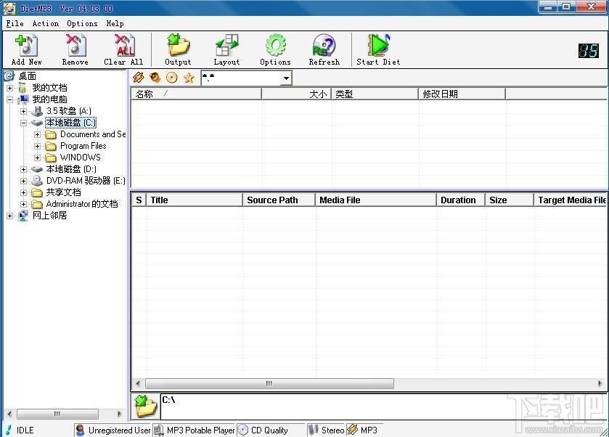
Task: Expand the Program Files folder node
Action: click(x=37, y=146)
